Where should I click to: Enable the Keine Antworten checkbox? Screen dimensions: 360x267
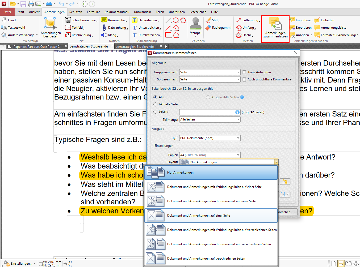click(244, 72)
